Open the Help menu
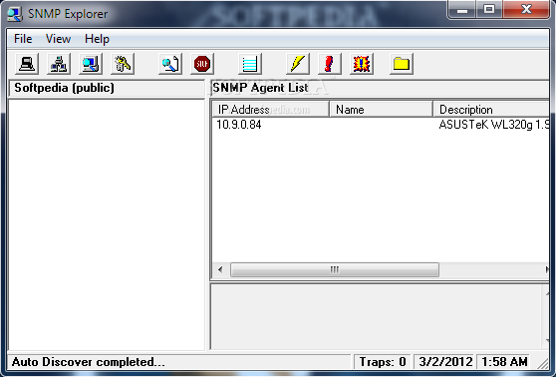This screenshot has width=556, height=377. [x=97, y=39]
